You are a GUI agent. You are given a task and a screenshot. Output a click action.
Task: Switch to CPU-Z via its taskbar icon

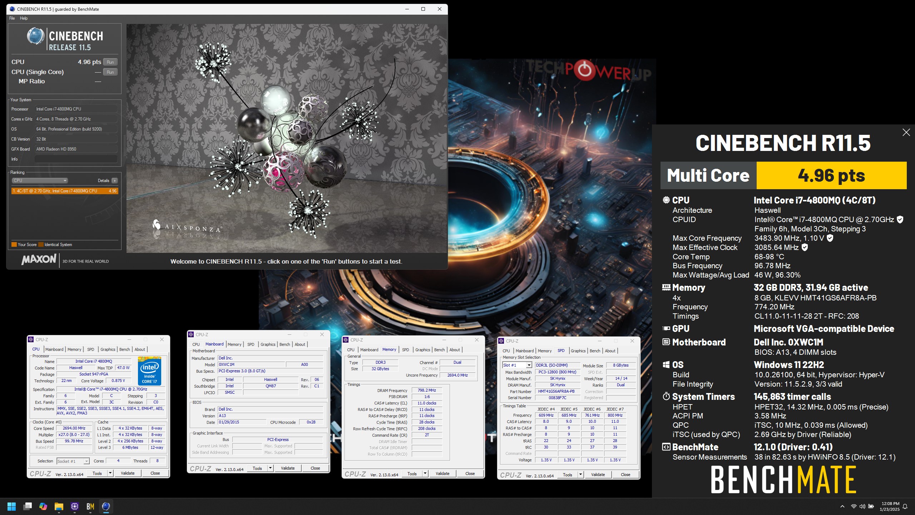75,506
